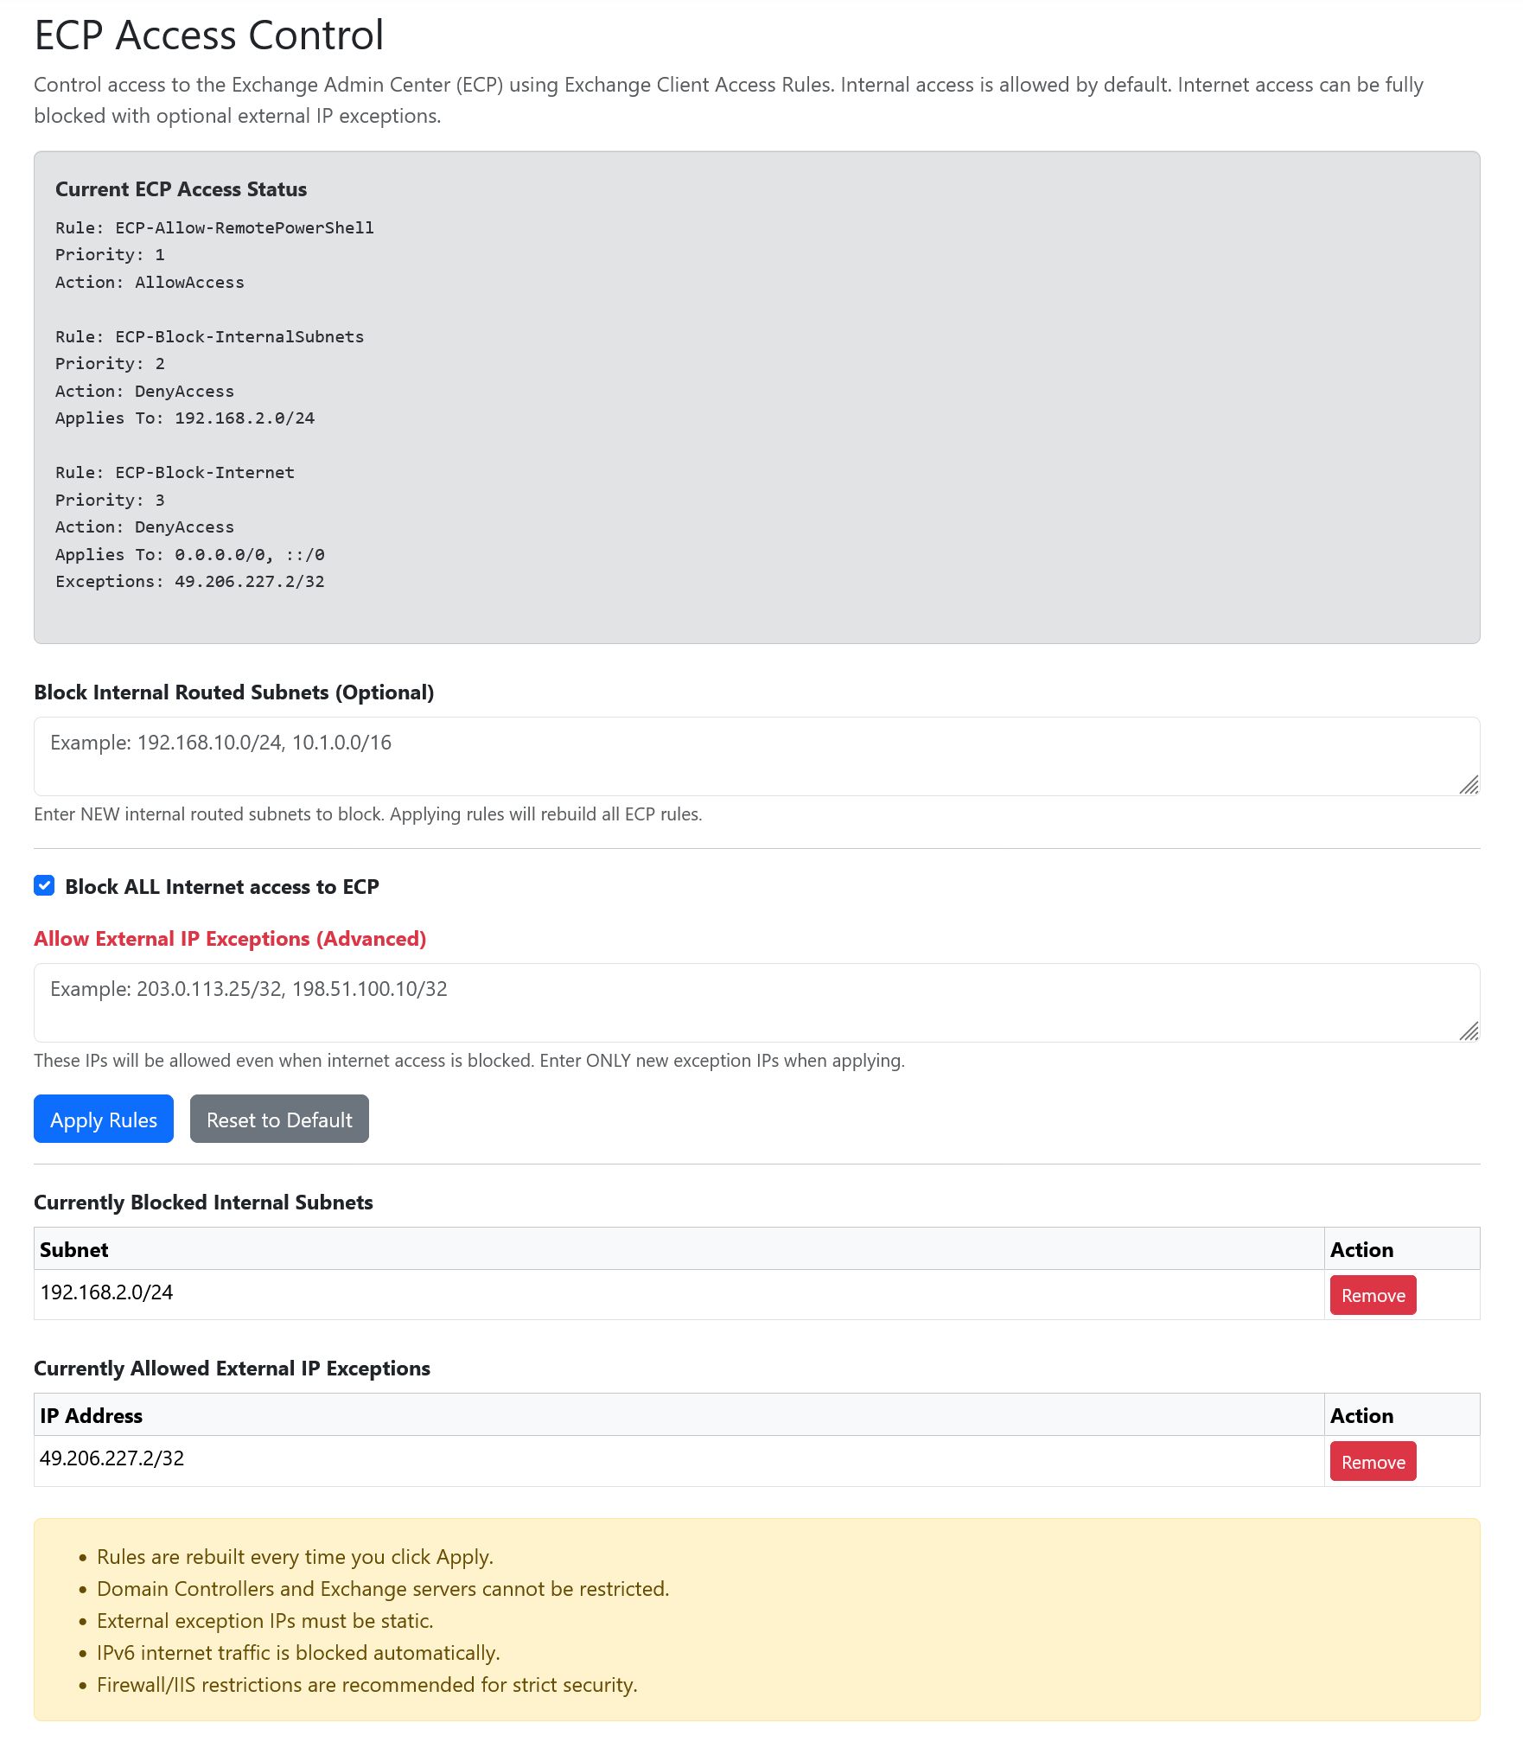Click Apply Rules
Viewport: 1523px width, 1761px height.
(103, 1118)
